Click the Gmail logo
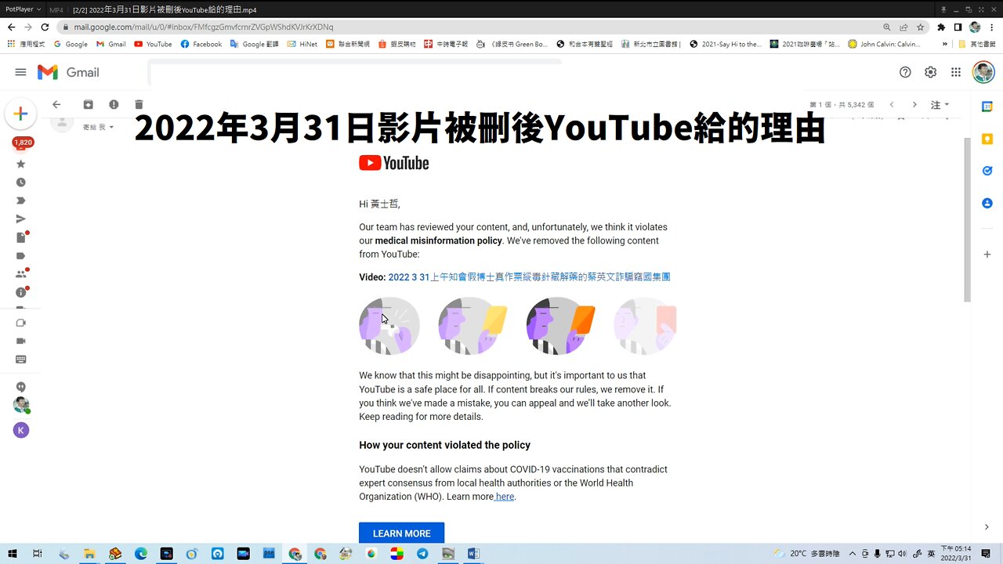This screenshot has height=564, width=1003. (x=68, y=72)
